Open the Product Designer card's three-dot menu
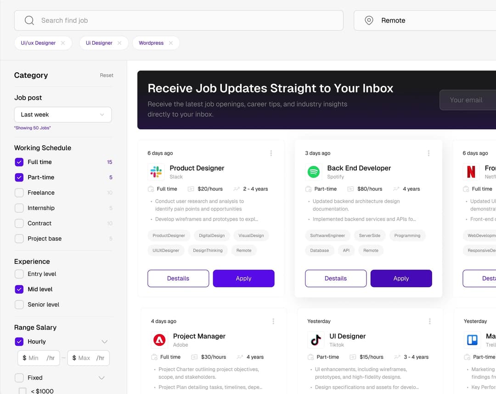Viewport: 496px width, 394px height. (x=271, y=153)
